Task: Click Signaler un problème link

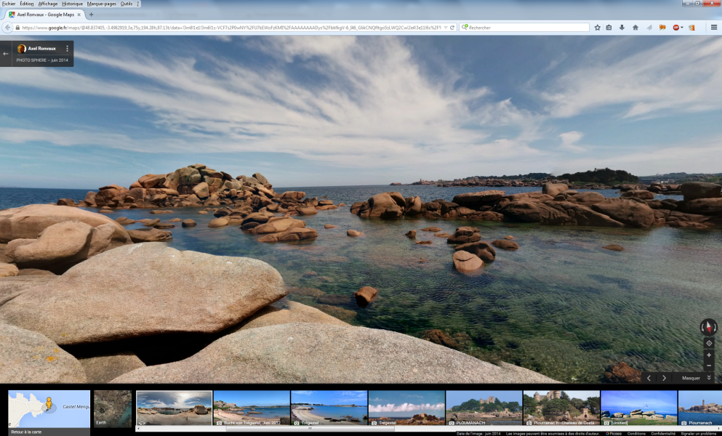Action: coord(698,434)
